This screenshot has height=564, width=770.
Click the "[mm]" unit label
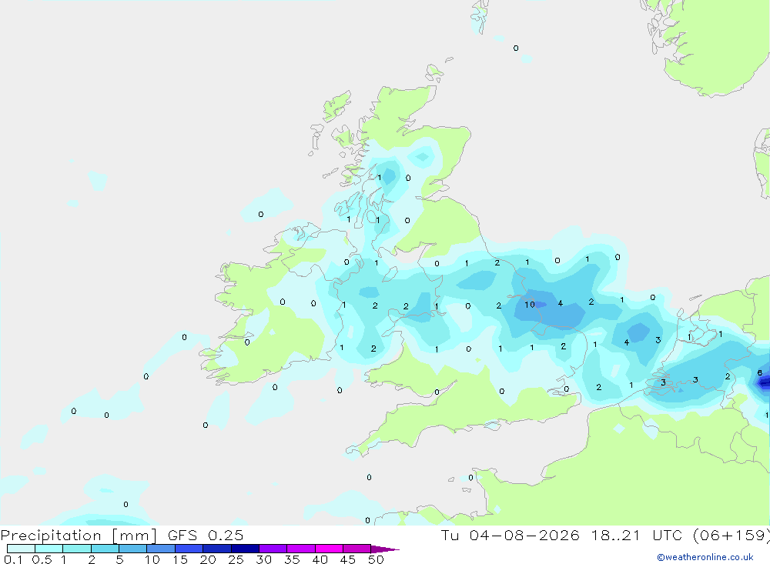click(135, 536)
